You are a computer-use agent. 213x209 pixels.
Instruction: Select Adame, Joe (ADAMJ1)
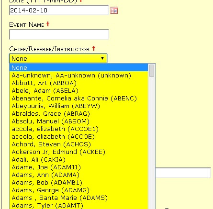(x=78, y=167)
